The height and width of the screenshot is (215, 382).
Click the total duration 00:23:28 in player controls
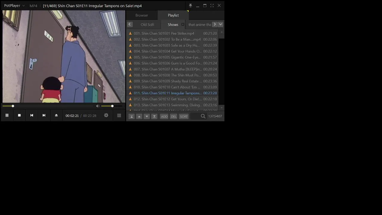coord(90,116)
